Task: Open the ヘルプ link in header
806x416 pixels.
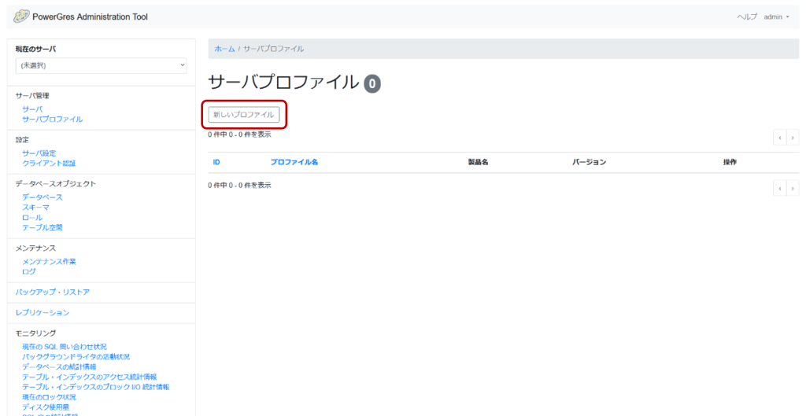Action: [747, 17]
